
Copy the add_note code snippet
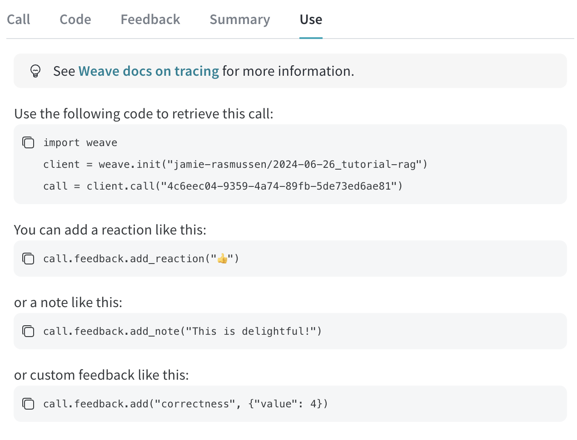click(28, 331)
